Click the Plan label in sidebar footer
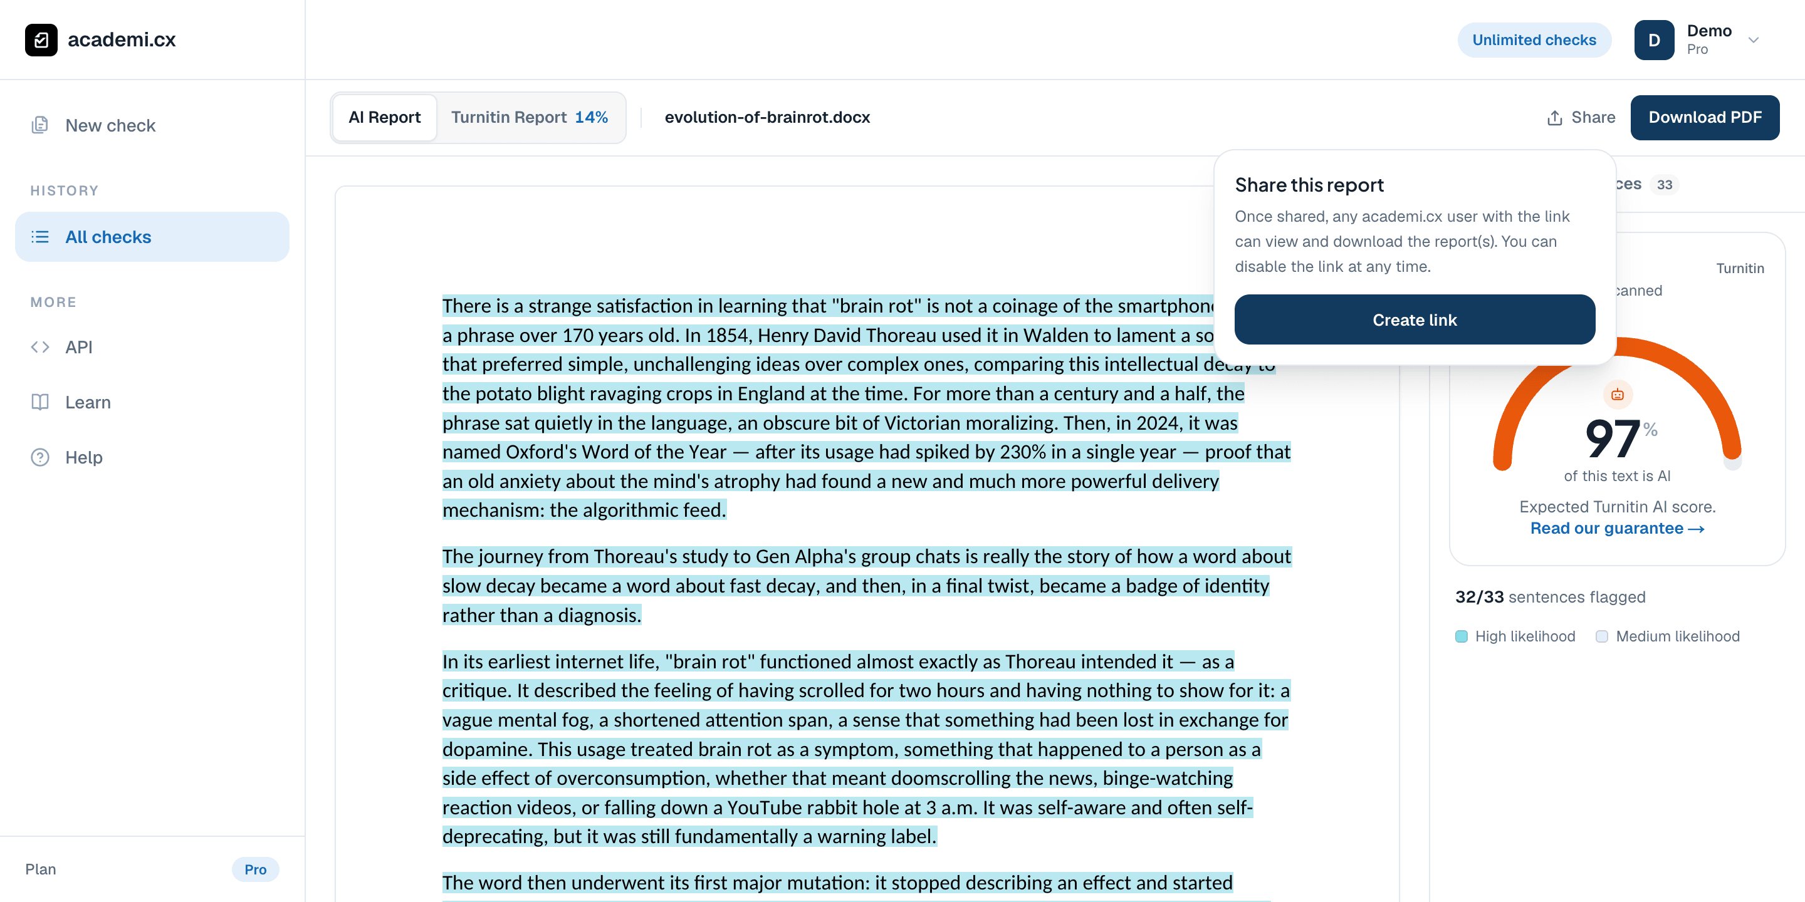This screenshot has height=902, width=1805. [41, 869]
